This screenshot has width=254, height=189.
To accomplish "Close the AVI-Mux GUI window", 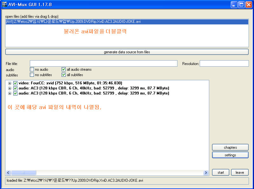I will pos(249,4).
